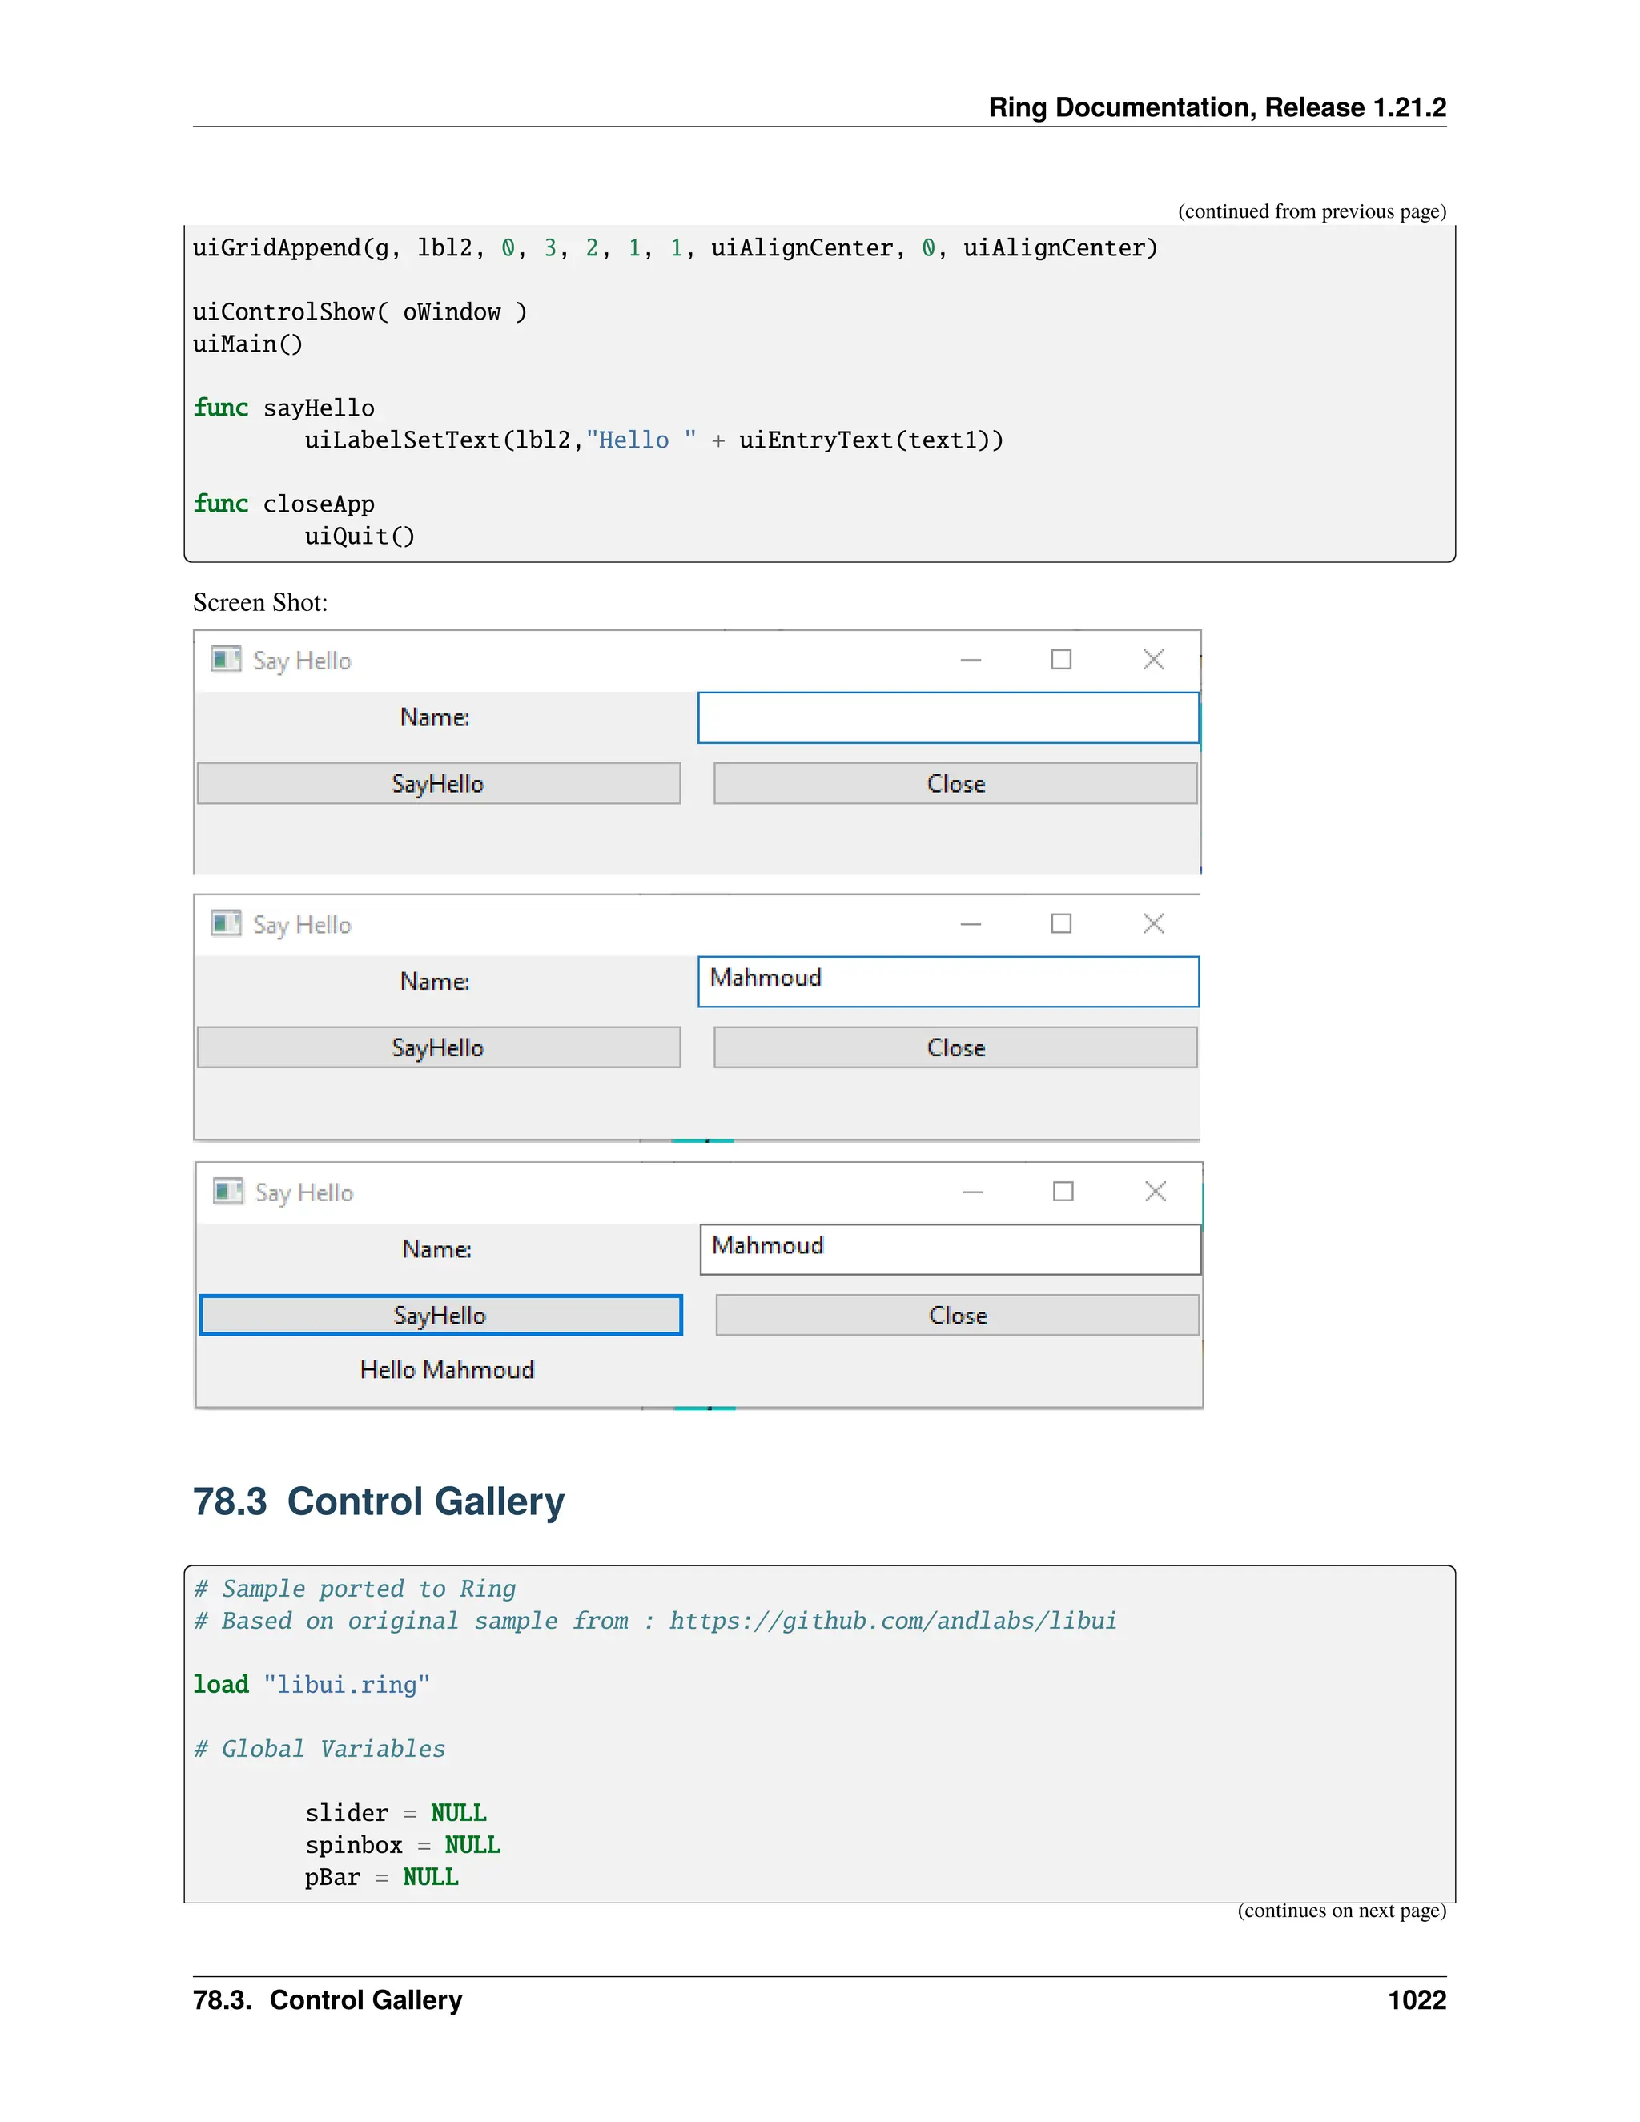1640x2122 pixels.
Task: Click the app icon in third Say Hello window
Action: 227,1192
